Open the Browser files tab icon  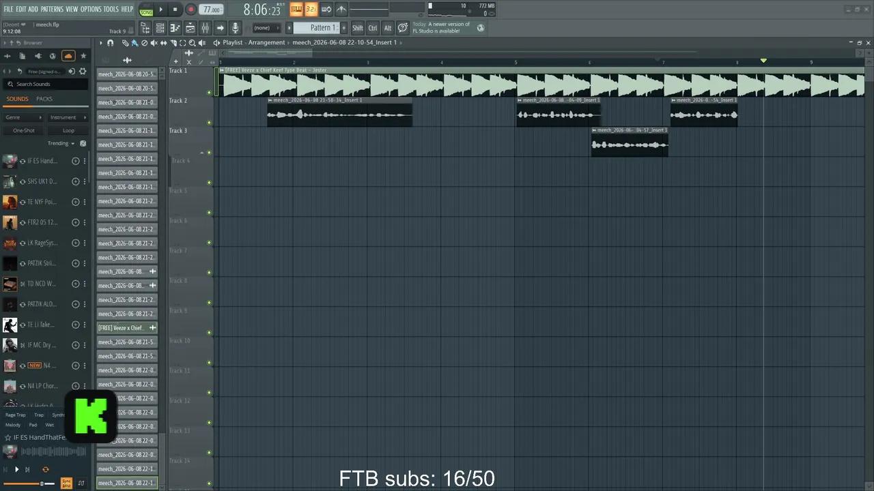coord(23,56)
